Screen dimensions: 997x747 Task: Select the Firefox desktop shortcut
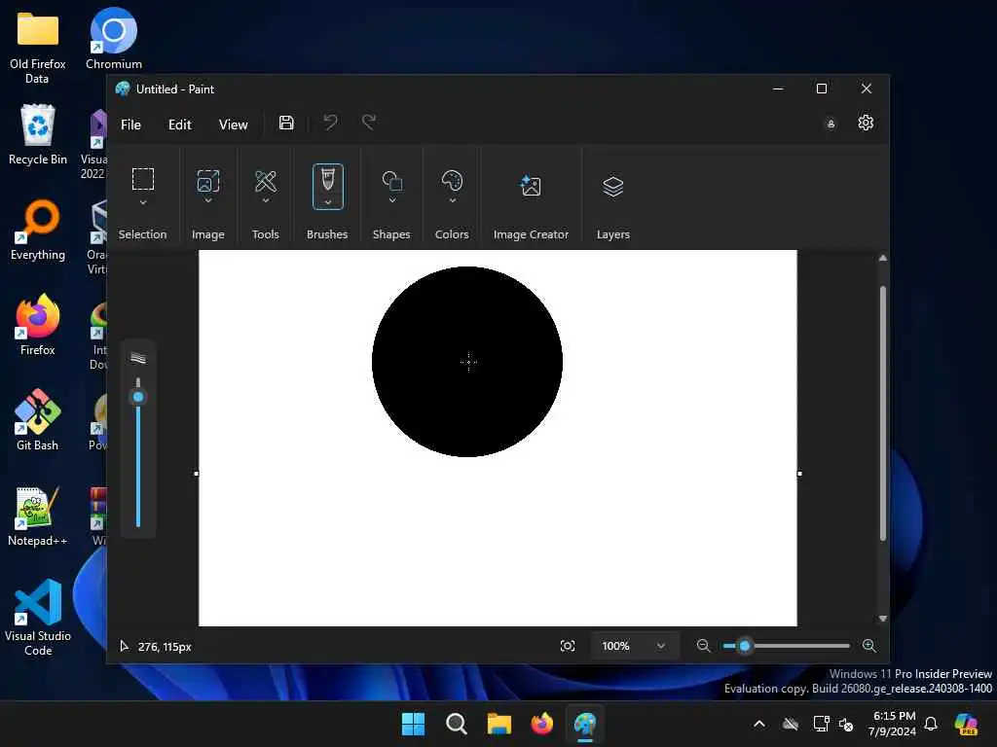[38, 325]
